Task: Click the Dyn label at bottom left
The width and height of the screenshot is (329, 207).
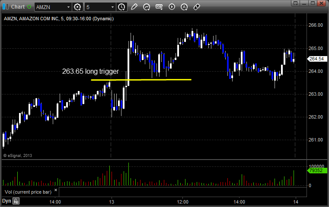Action: [6, 201]
